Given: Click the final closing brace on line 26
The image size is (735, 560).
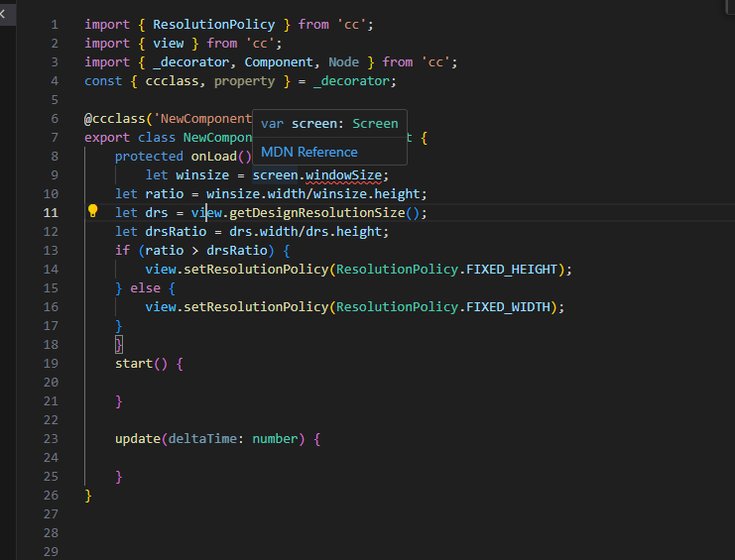Looking at the screenshot, I should [x=88, y=496].
